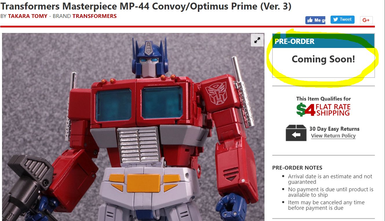The width and height of the screenshot is (385, 221).
Task: Share via the Twitter Tweet button
Action: [342, 19]
